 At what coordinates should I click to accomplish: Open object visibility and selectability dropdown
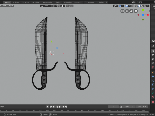tap(115, 6)
